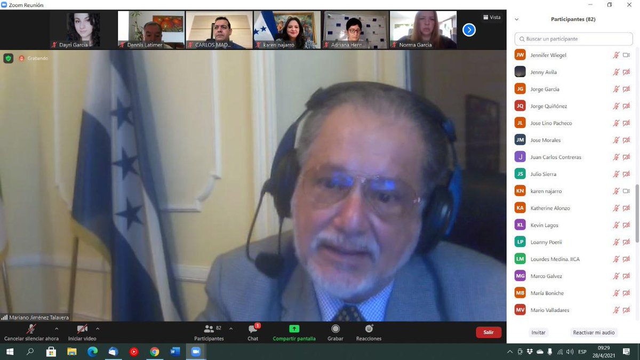Click the Grabar record icon

click(335, 329)
